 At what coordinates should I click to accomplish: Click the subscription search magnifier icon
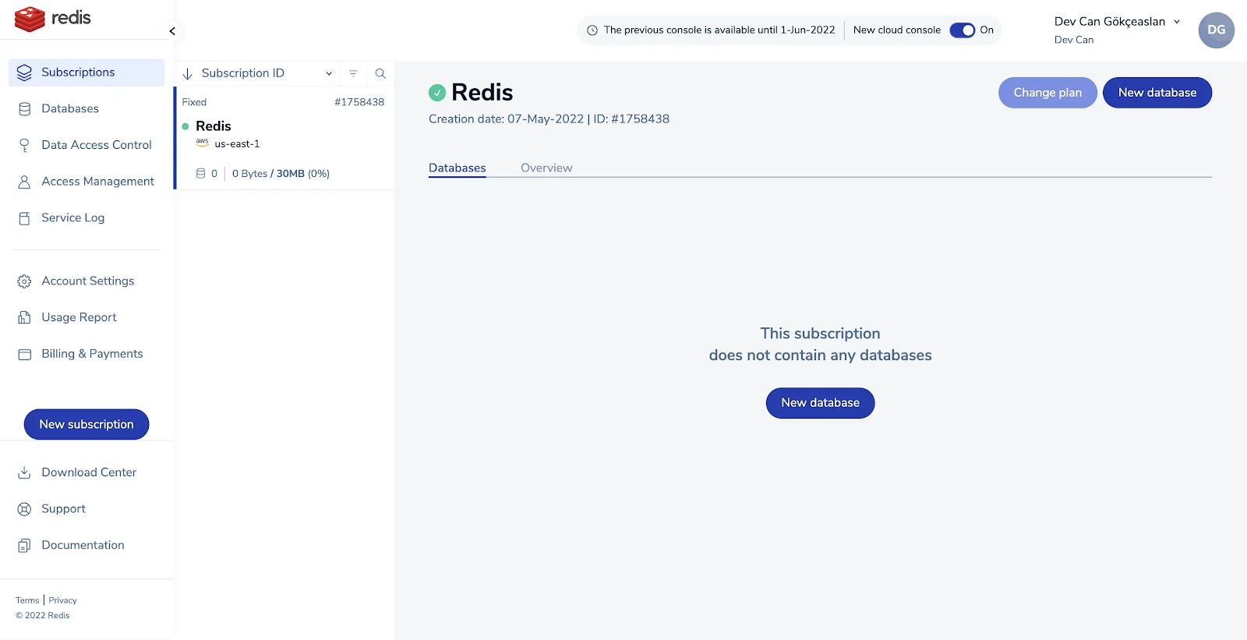coord(380,73)
